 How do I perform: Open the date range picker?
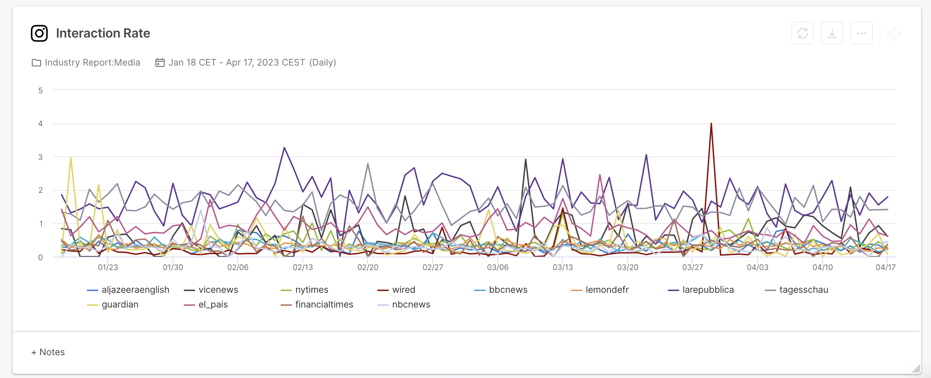(x=237, y=62)
